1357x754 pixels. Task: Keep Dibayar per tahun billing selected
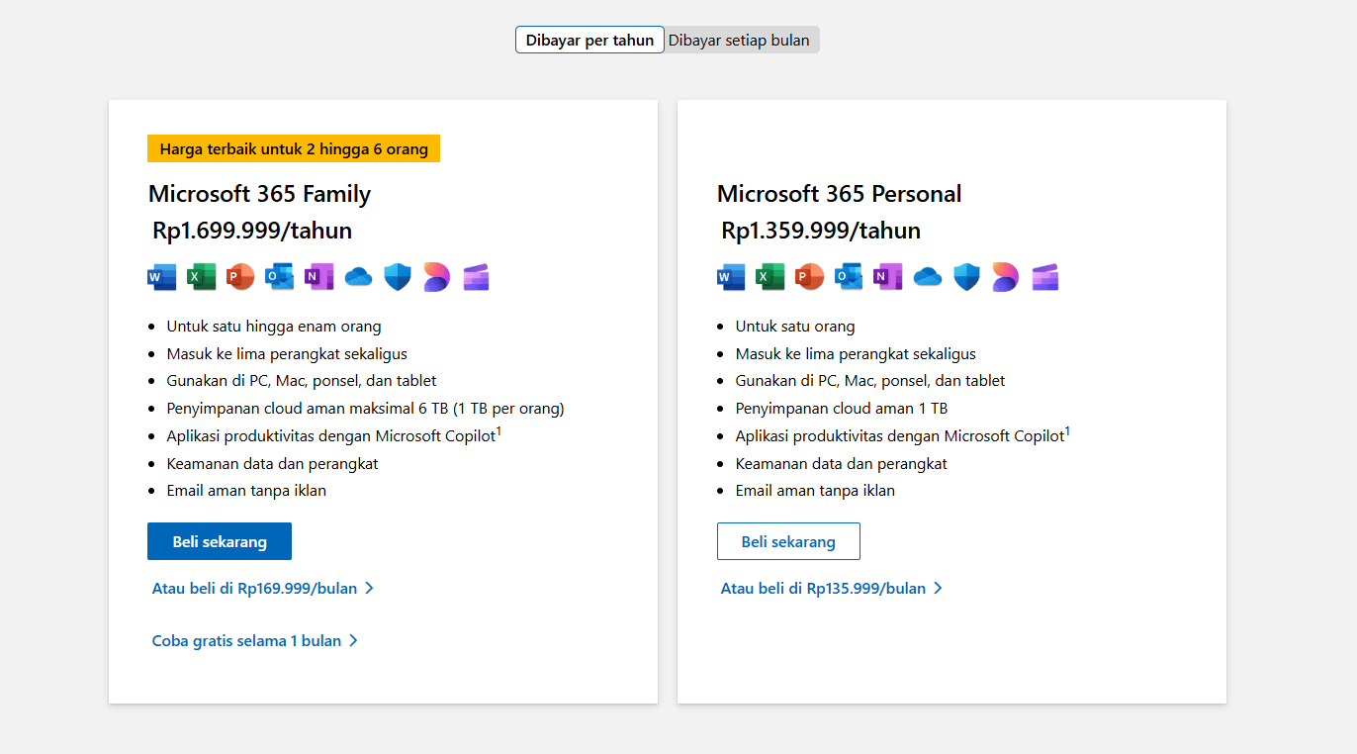[x=589, y=40]
